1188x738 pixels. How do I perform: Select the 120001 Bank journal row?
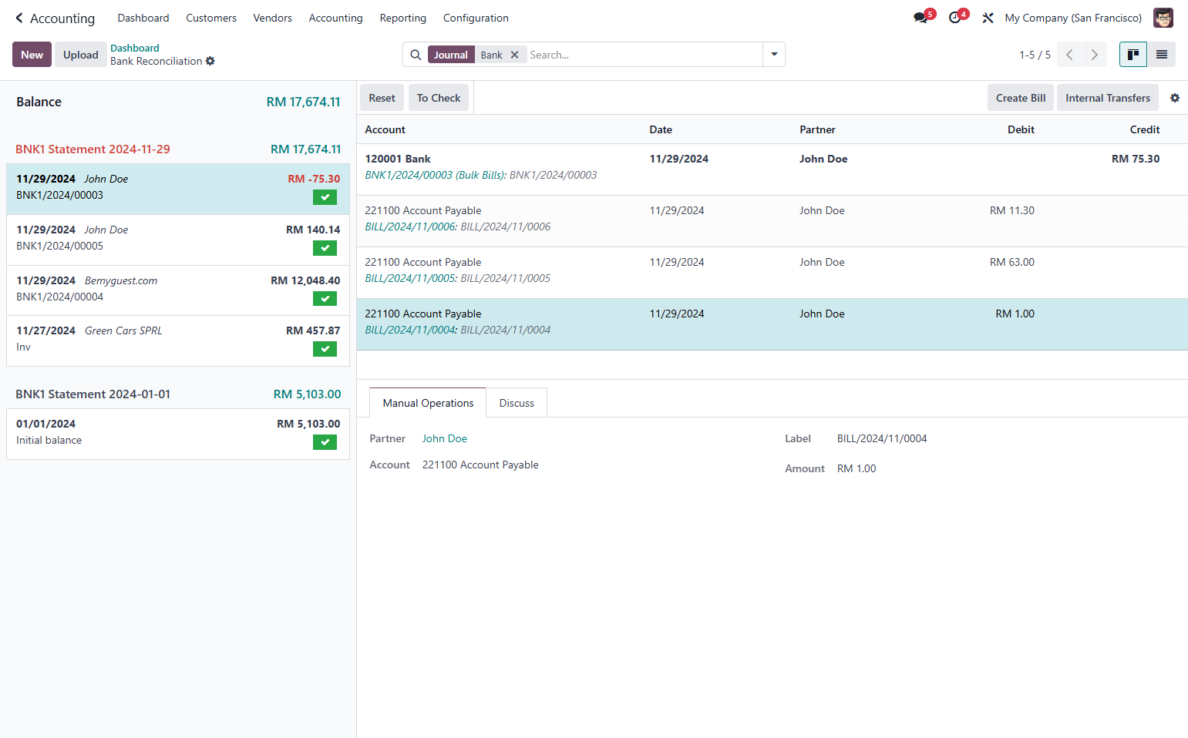772,169
